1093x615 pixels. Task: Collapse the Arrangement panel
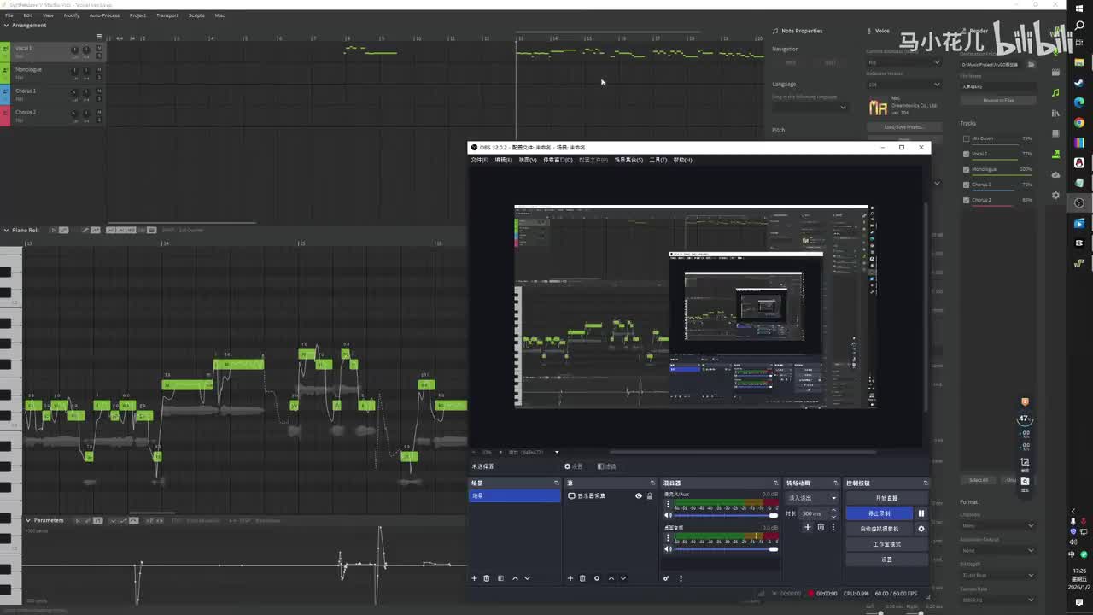(6, 26)
